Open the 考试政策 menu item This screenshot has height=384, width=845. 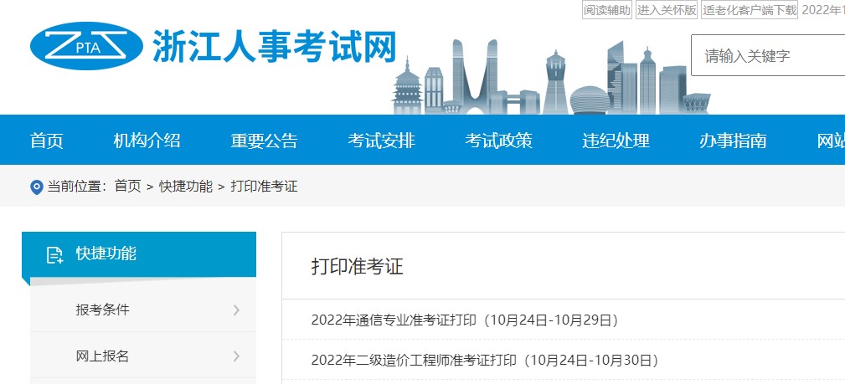pos(499,141)
